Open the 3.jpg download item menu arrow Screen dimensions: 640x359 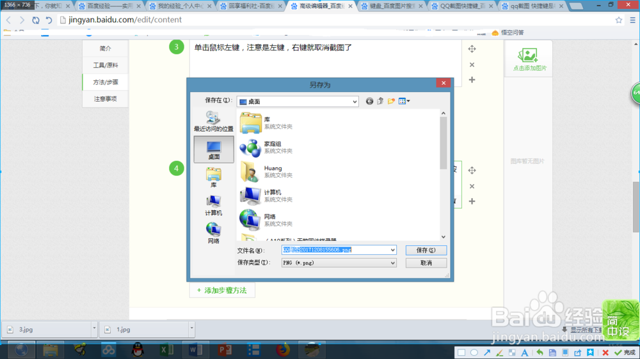click(94, 328)
